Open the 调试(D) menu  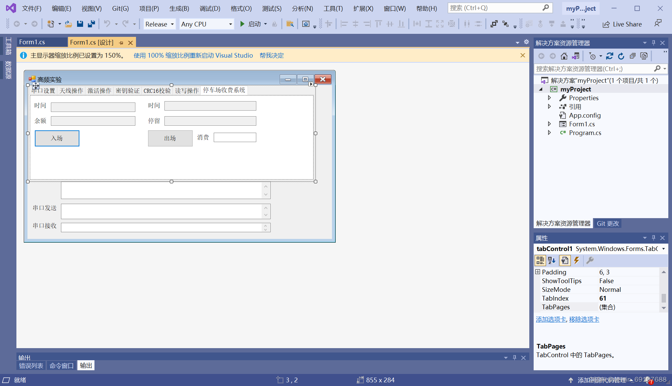pyautogui.click(x=210, y=8)
